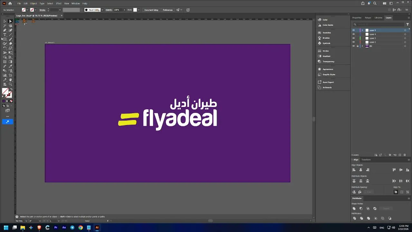This screenshot has width=412, height=232.
Task: Click the fill color swatch in toolbar
Action: pyautogui.click(x=5, y=92)
